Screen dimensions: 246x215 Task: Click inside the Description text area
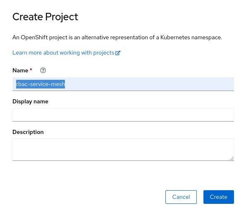(x=123, y=150)
